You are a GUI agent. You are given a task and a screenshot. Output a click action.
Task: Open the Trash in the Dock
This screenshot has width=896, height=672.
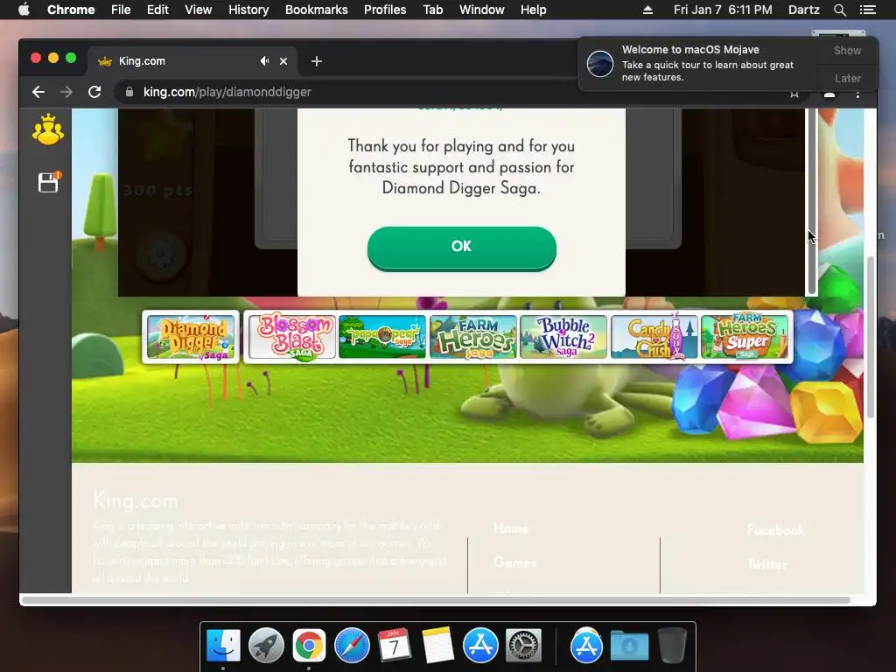[x=672, y=646]
